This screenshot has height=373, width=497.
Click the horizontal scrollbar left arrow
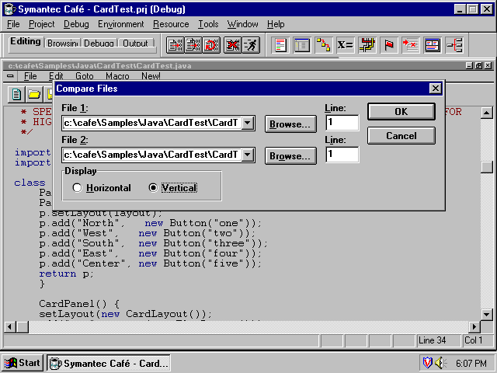(10, 326)
